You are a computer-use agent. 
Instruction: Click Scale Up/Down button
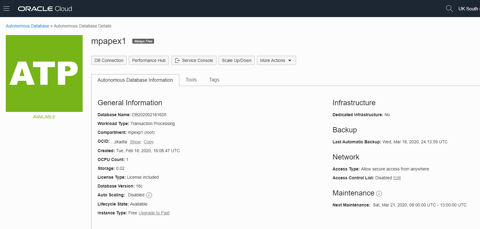(x=237, y=60)
